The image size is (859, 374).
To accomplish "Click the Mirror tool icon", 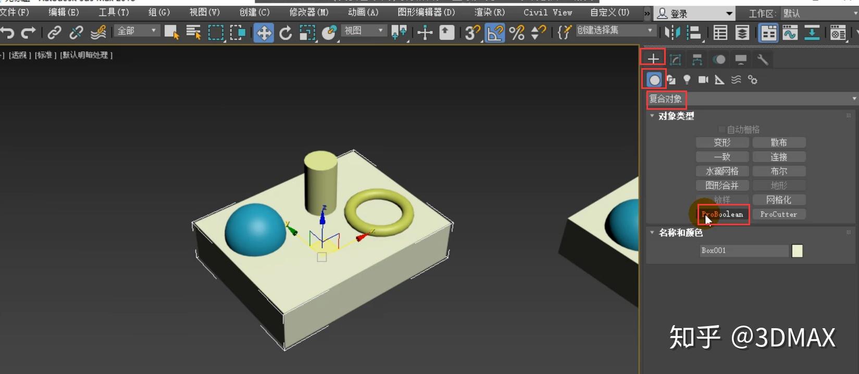I will pyautogui.click(x=672, y=33).
